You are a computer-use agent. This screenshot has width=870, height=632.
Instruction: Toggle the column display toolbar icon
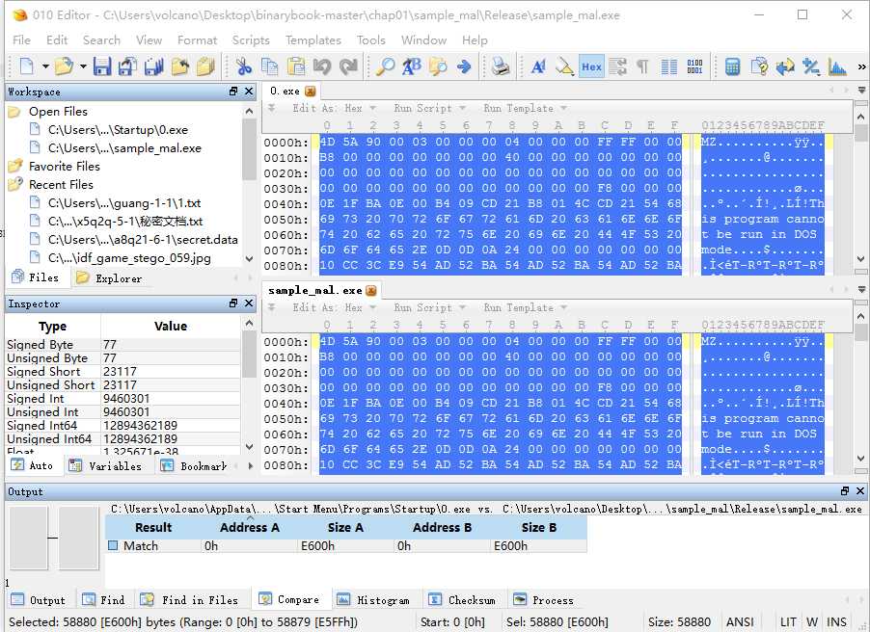pyautogui.click(x=669, y=67)
